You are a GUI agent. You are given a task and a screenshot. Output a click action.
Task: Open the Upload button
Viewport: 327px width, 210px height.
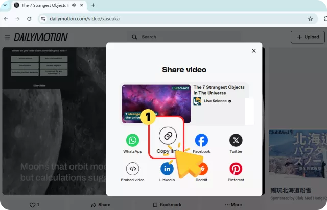[308, 37]
